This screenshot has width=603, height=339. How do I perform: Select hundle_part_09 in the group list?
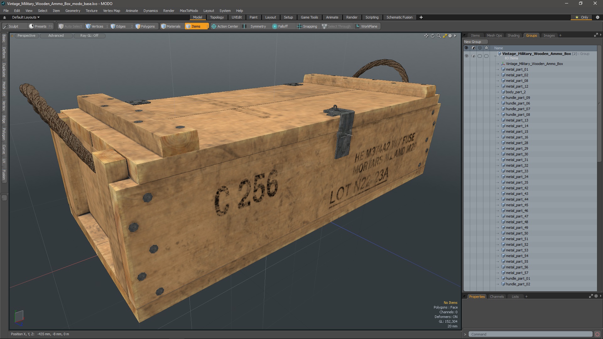[518, 98]
